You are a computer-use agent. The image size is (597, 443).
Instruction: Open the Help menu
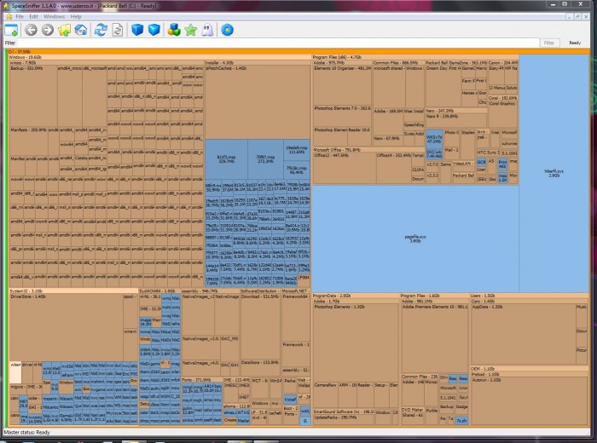pos(76,17)
